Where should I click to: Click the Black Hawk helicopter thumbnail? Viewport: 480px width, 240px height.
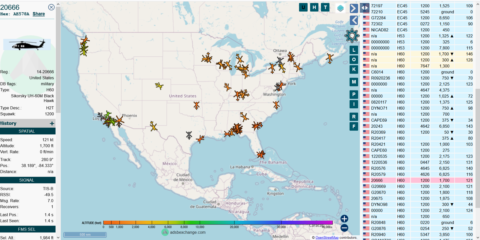[27, 45]
